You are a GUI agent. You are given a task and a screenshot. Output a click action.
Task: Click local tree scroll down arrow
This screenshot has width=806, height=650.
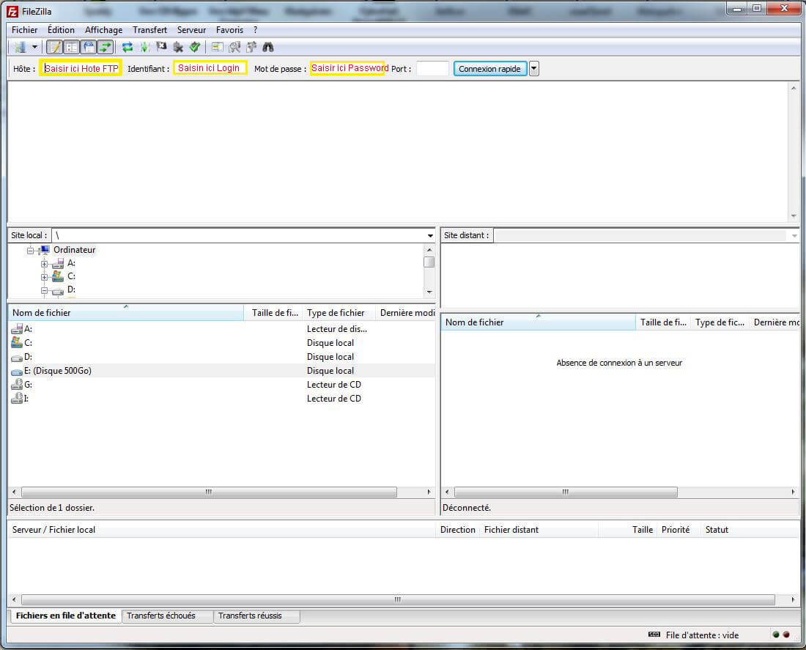(429, 292)
